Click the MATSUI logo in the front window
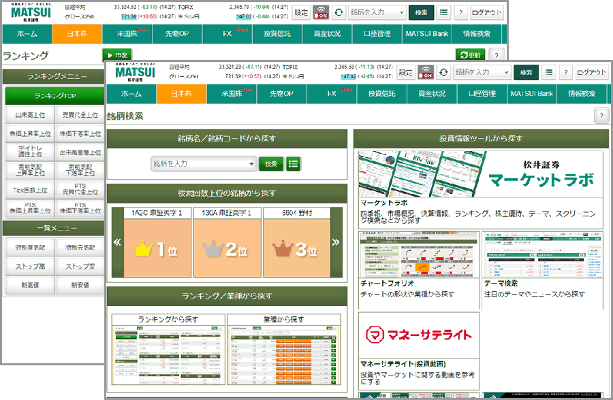Screen dimensions: 613x400 [x=136, y=72]
